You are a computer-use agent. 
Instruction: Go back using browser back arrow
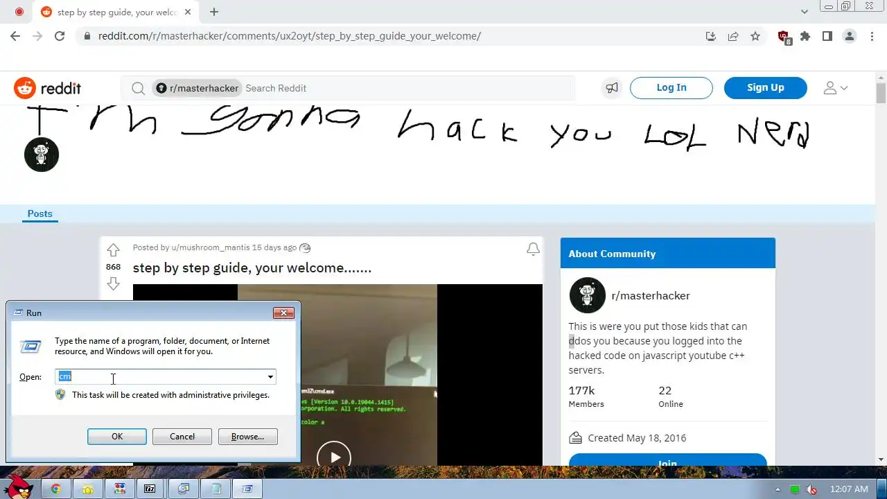pyautogui.click(x=15, y=36)
